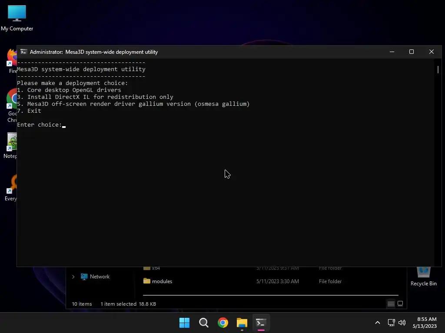Show hidden system tray icons

[378, 323]
